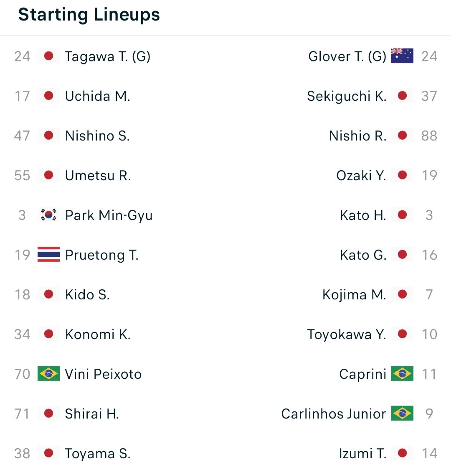Click the Japan flag beside Izumi T.
The image size is (451, 475).
[402, 453]
